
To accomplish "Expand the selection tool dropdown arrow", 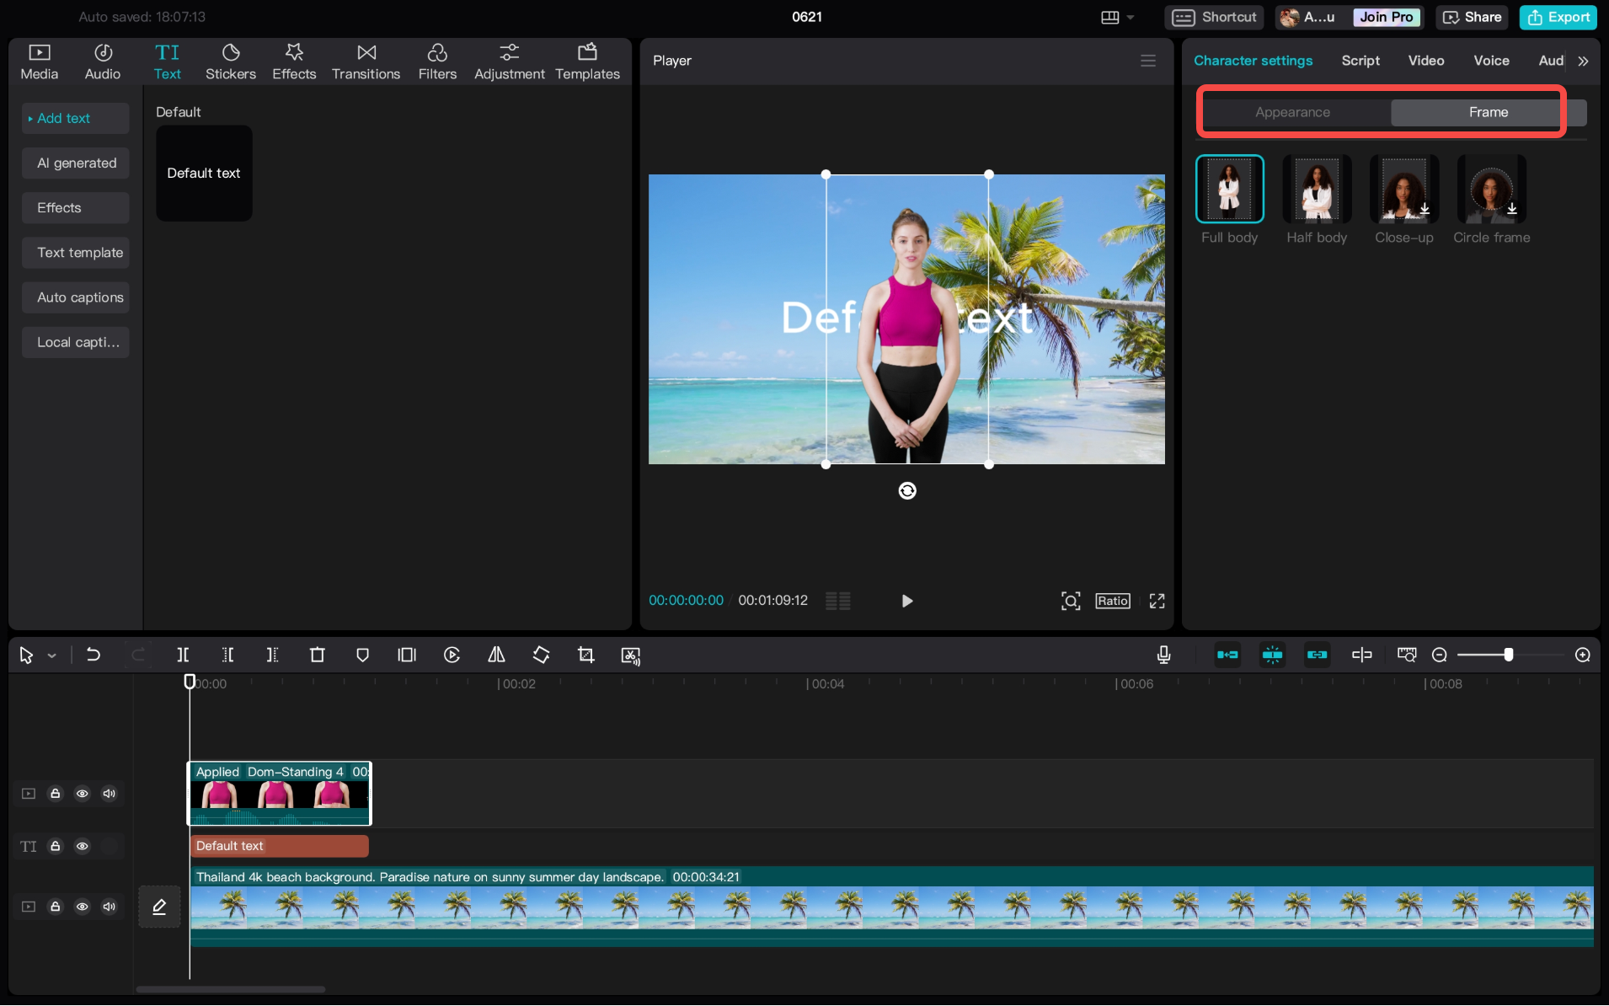I will tap(52, 656).
